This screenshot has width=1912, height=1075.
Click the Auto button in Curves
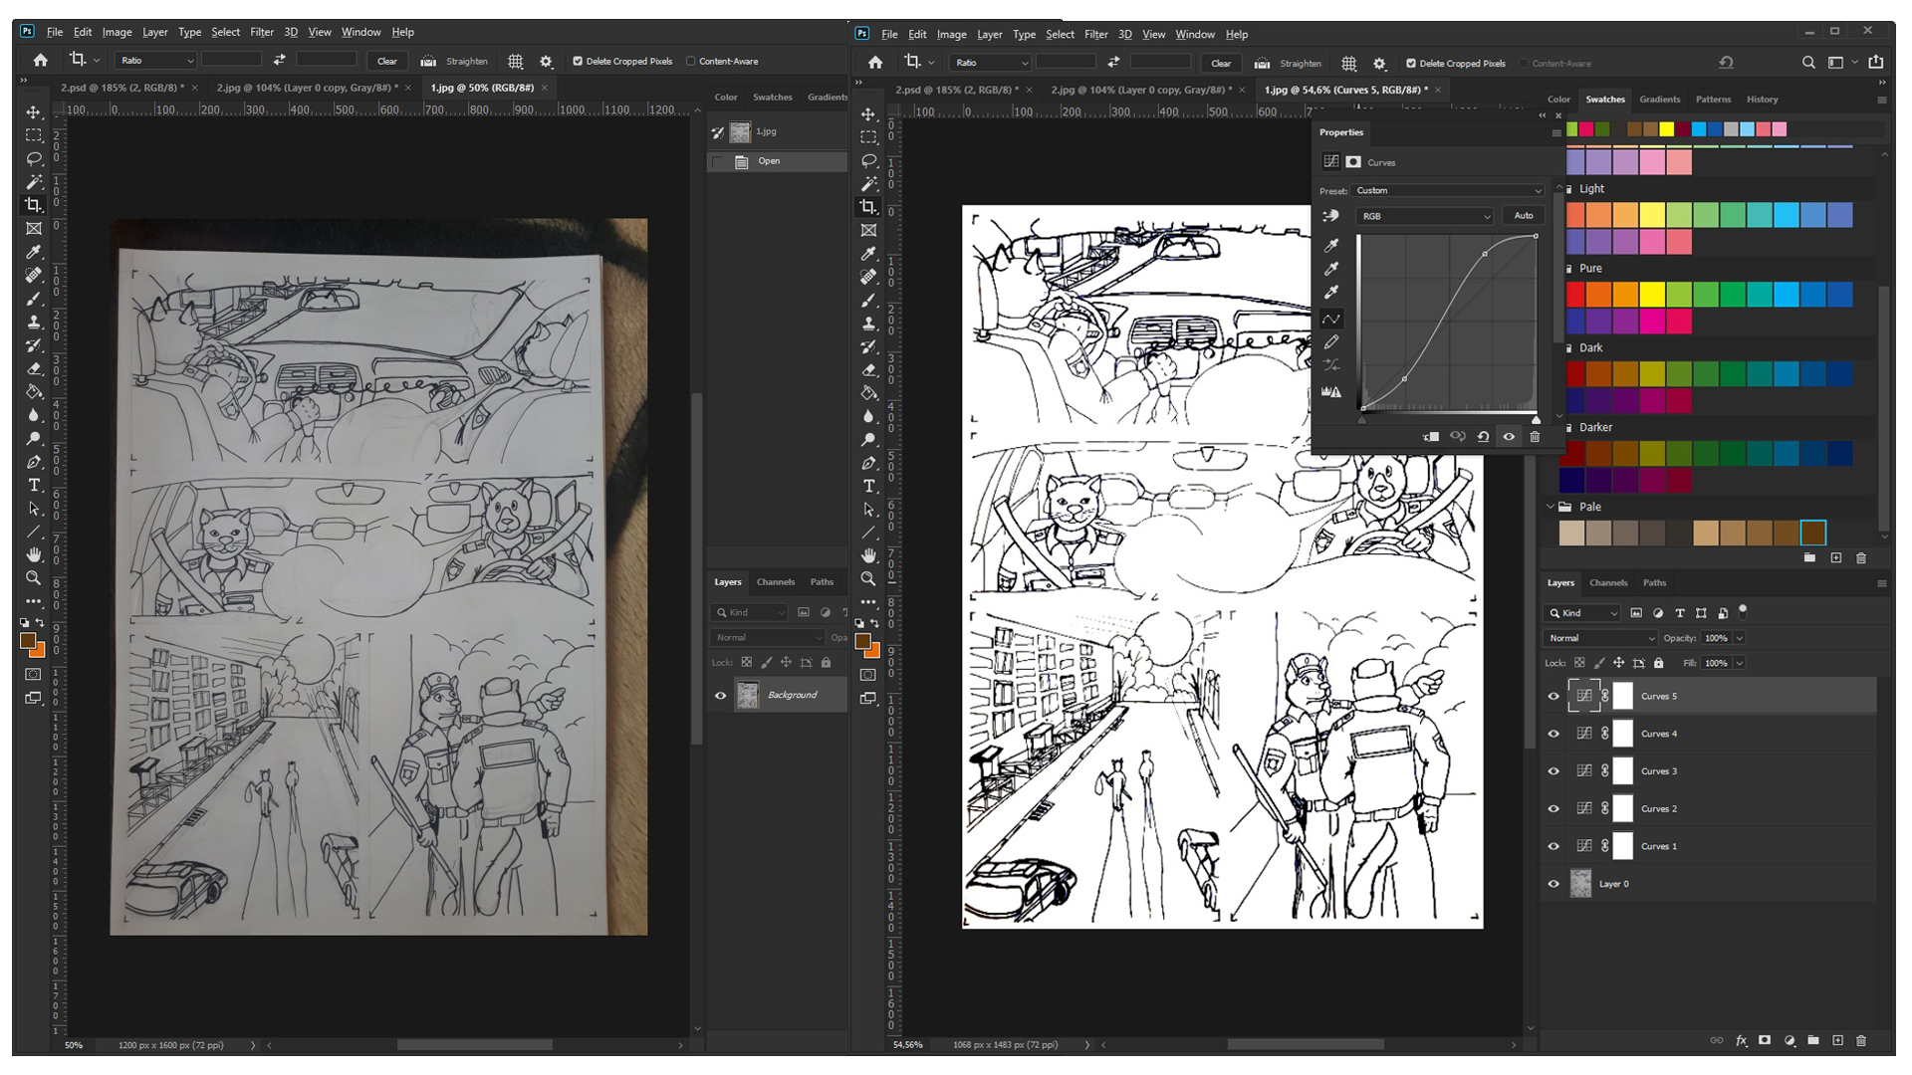tap(1524, 216)
